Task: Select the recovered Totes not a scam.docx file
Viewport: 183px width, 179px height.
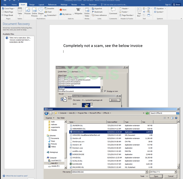Action: [x=19, y=40]
